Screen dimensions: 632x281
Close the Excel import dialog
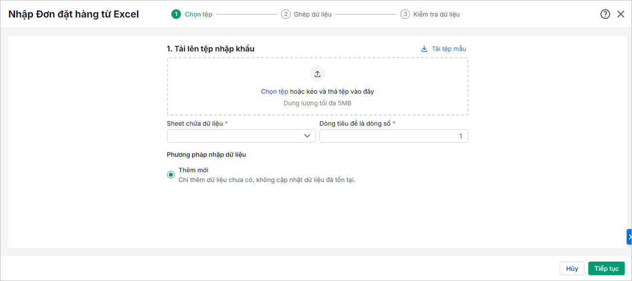click(x=621, y=14)
